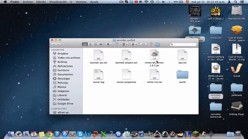Open AirDrop in the sidebar
The image size is (248, 139).
[x=62, y=62]
